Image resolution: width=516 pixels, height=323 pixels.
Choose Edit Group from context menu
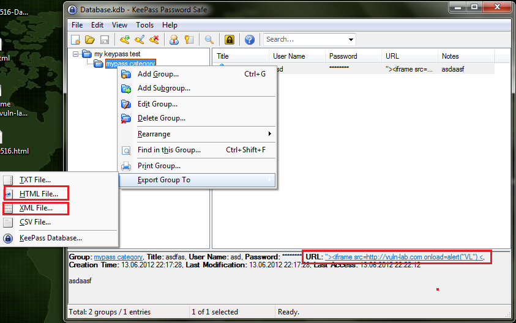(197, 104)
